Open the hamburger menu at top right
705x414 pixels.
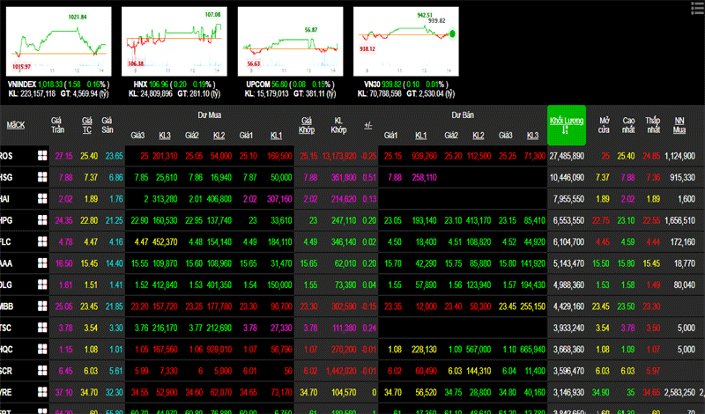[x=697, y=8]
